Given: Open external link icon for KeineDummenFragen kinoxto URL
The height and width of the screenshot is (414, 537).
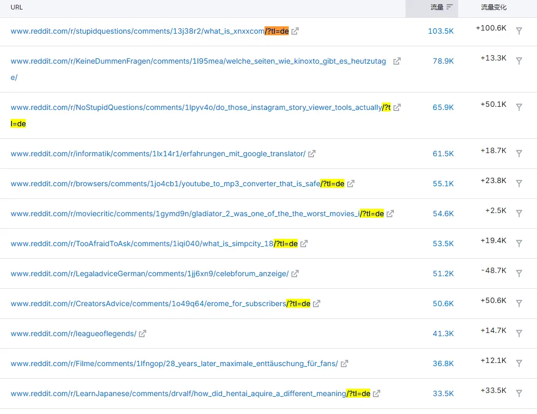Looking at the screenshot, I should pyautogui.click(x=397, y=61).
